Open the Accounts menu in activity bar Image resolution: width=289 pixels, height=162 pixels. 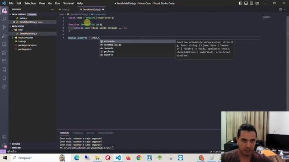pos(4,137)
